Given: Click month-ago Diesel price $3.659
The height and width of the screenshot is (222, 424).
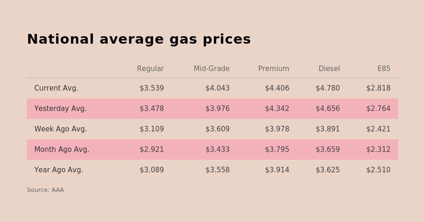Looking at the screenshot, I should pos(328,150).
